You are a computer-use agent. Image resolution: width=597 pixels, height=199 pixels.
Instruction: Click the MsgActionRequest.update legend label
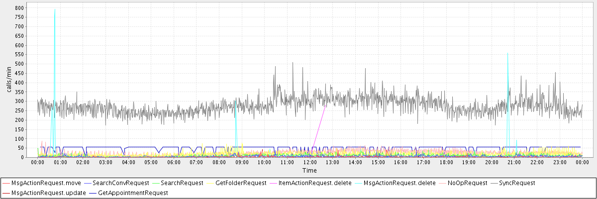(x=49, y=193)
